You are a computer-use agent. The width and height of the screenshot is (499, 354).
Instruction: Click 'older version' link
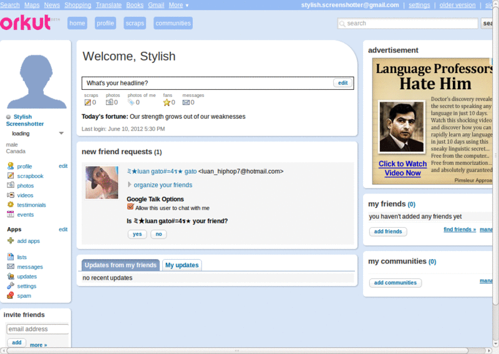(457, 5)
